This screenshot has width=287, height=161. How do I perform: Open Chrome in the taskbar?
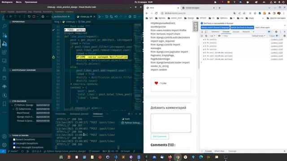178,157
